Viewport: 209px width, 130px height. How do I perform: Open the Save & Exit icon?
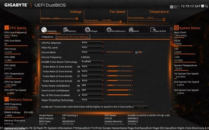pos(153,30)
